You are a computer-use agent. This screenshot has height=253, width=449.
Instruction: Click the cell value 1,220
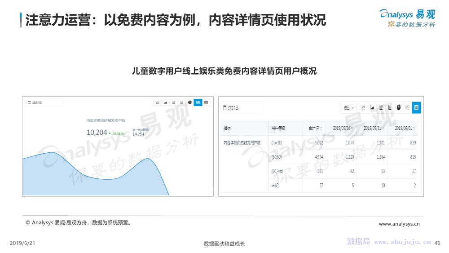pyautogui.click(x=350, y=157)
